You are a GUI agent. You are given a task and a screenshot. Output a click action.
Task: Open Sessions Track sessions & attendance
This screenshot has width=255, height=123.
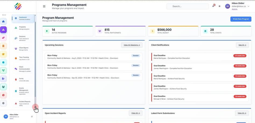click(x=23, y=38)
